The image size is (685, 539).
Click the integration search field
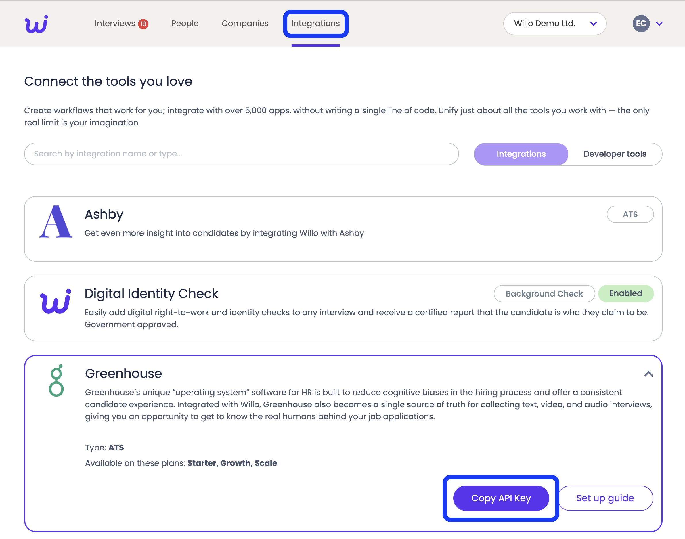point(241,154)
